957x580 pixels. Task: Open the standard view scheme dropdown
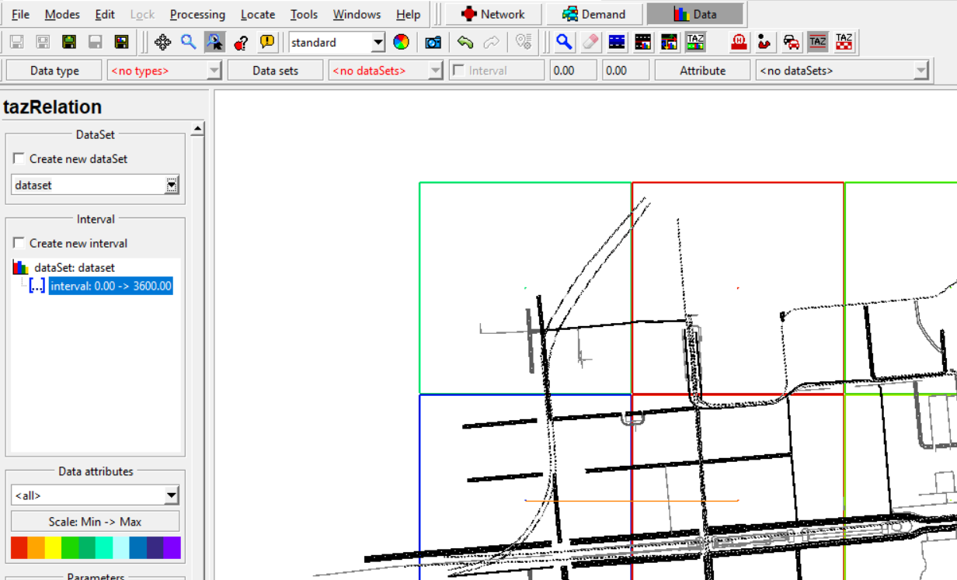coord(378,41)
